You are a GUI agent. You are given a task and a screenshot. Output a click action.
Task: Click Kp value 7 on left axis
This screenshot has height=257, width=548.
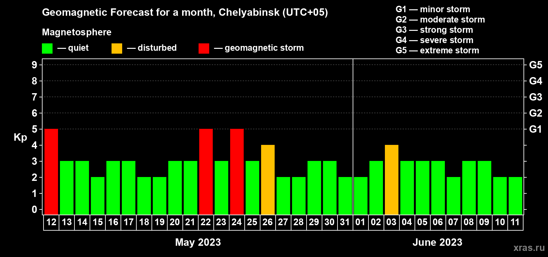coord(34,97)
